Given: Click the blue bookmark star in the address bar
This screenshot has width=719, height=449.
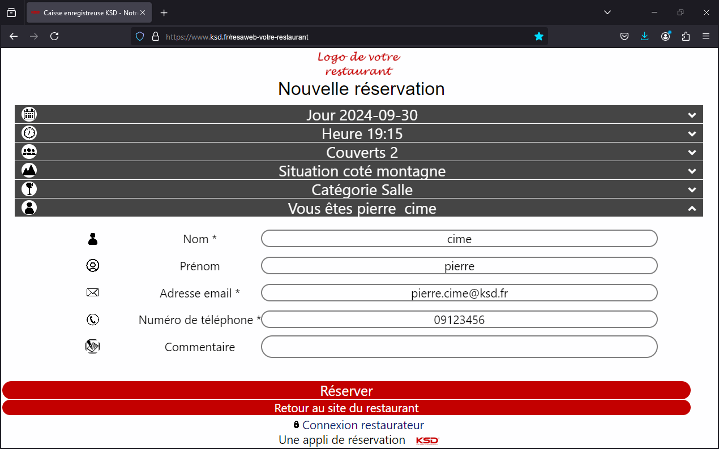Looking at the screenshot, I should (538, 36).
